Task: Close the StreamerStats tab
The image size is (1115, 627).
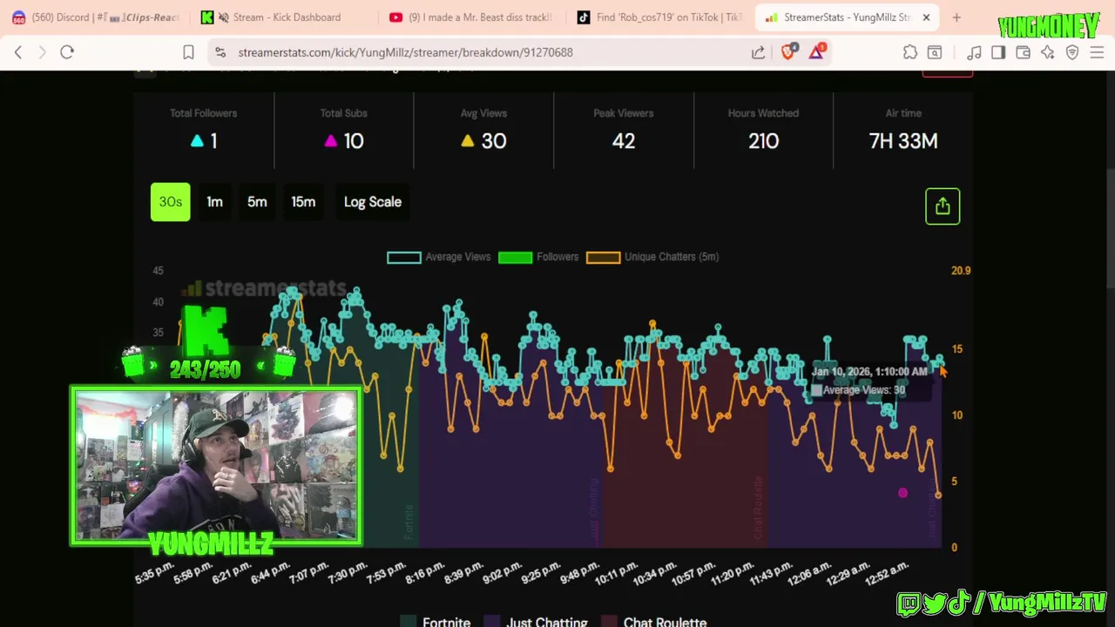Action: (x=926, y=17)
